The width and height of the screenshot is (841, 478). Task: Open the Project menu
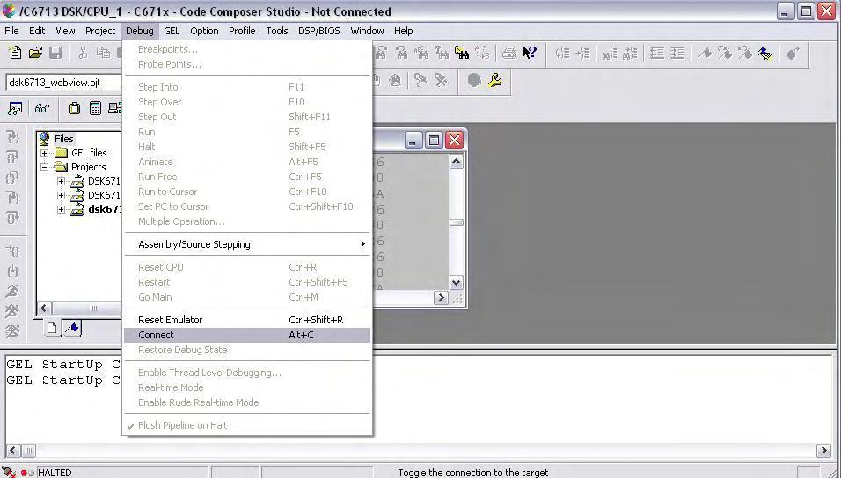pyautogui.click(x=100, y=31)
